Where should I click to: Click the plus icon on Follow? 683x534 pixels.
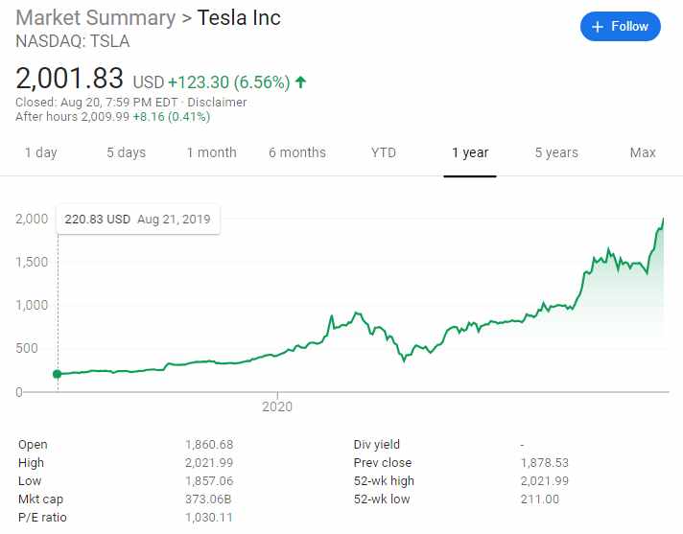(599, 27)
